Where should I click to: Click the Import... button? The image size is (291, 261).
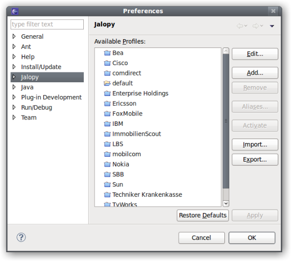pyautogui.click(x=255, y=144)
